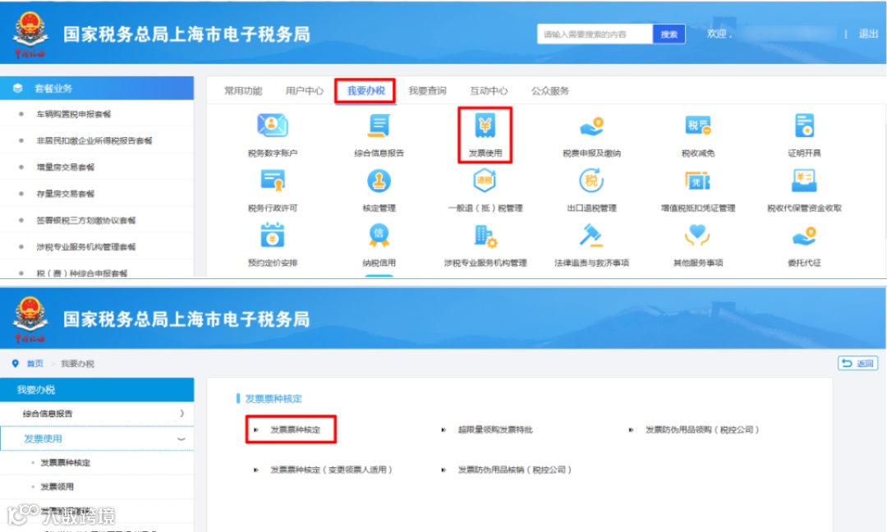Open the 预约定价安排 calendar icon
Image resolution: width=887 pixels, height=532 pixels.
point(272,235)
